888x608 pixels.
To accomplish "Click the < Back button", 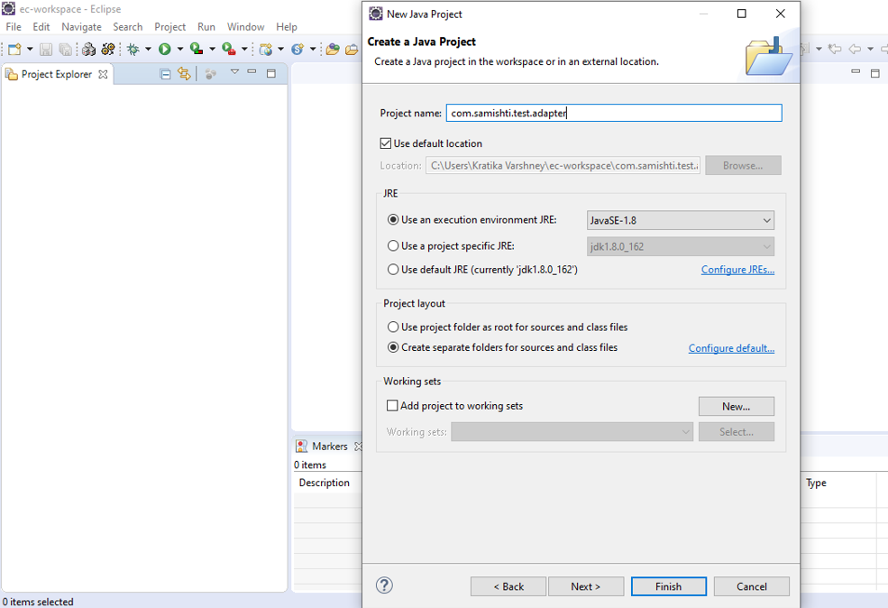I will [x=508, y=586].
